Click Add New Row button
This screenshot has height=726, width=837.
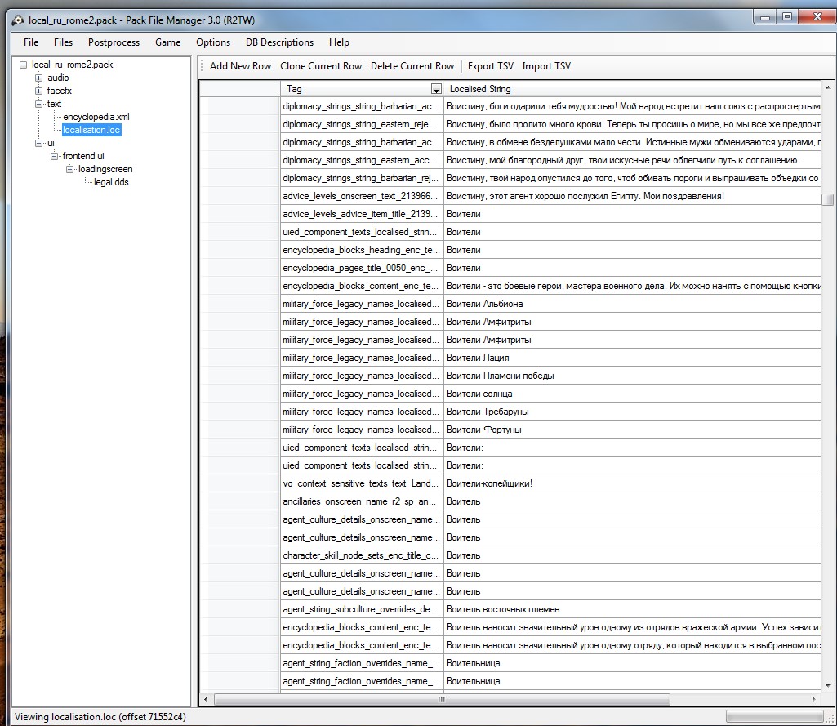(240, 66)
